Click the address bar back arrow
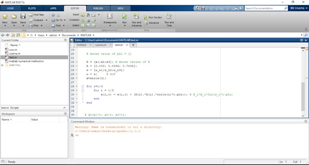Image resolution: width=309 pixels, height=165 pixels. click(3, 35)
